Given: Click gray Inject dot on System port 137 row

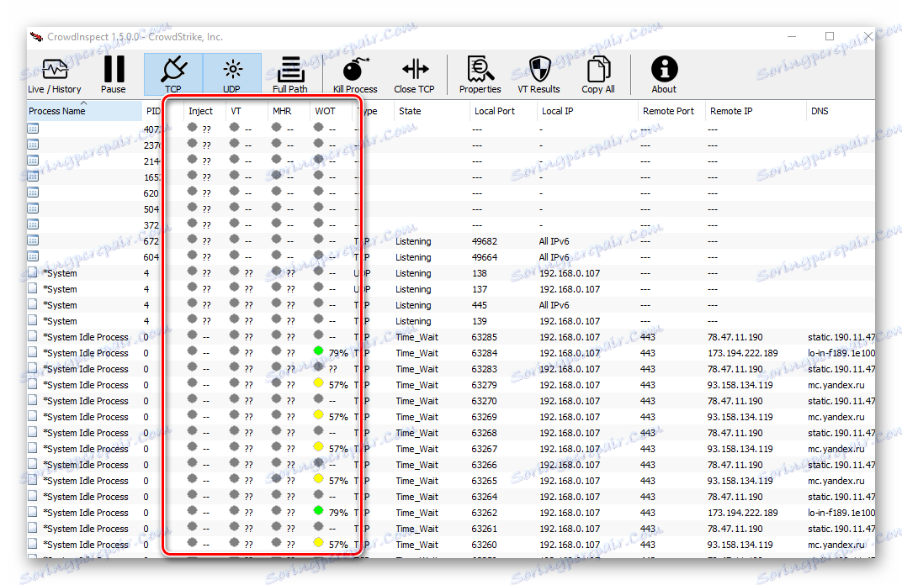Looking at the screenshot, I should point(192,287).
